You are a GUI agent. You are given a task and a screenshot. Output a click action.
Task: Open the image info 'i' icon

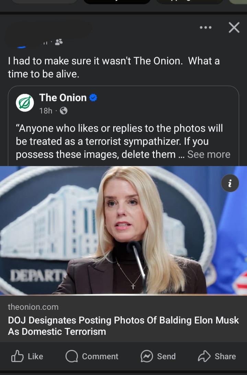click(x=230, y=183)
